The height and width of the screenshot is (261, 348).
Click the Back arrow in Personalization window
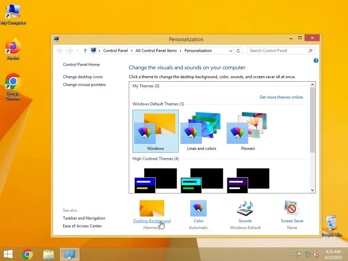pyautogui.click(x=59, y=51)
